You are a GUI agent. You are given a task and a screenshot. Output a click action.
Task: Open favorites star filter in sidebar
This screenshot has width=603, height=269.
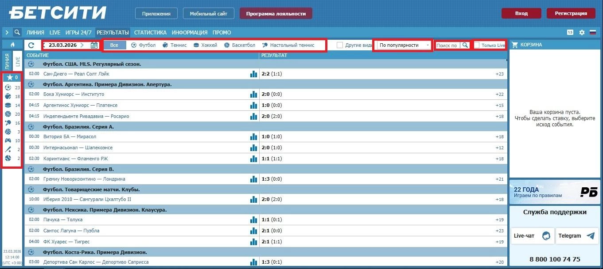click(x=12, y=77)
